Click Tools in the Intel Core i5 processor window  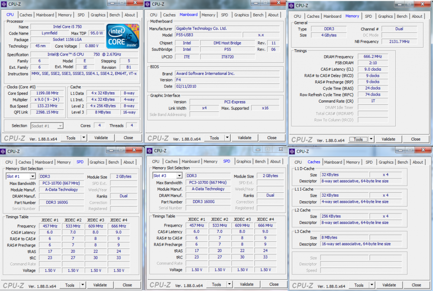[x=71, y=138]
